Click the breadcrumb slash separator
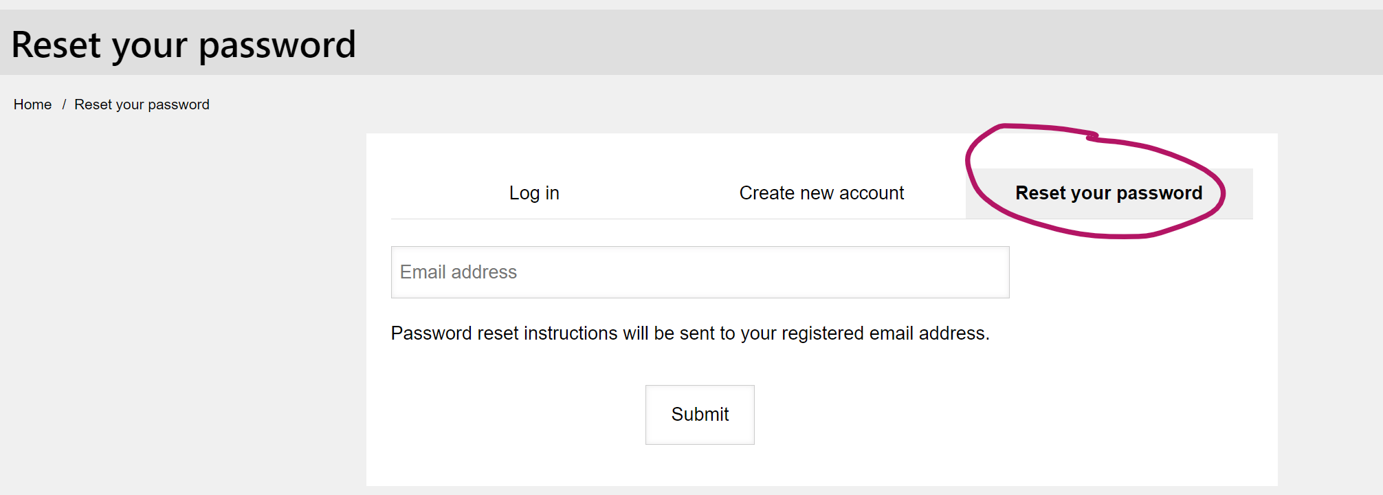Screen dimensions: 1383x495 64,104
